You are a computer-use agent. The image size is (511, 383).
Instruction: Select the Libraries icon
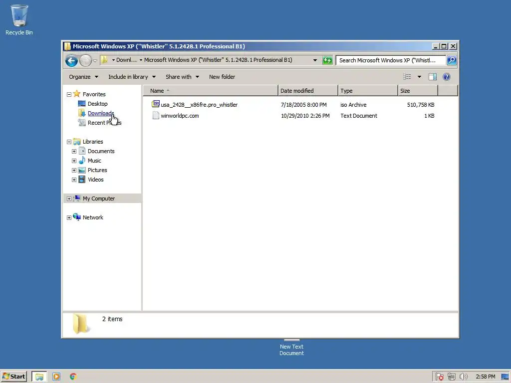coord(77,141)
